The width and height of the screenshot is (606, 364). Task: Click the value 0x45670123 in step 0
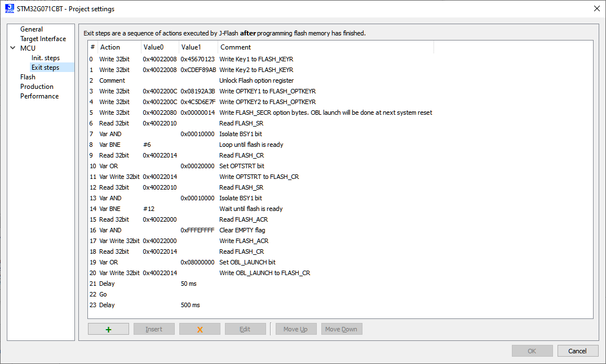click(x=197, y=59)
